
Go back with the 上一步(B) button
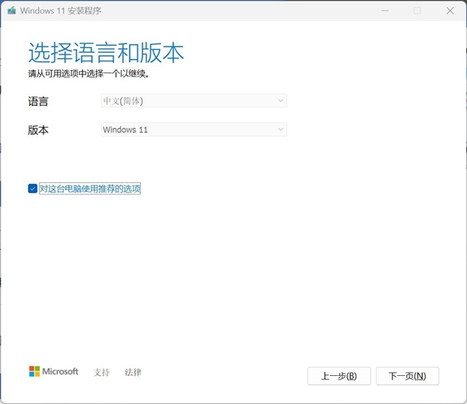[x=339, y=376]
